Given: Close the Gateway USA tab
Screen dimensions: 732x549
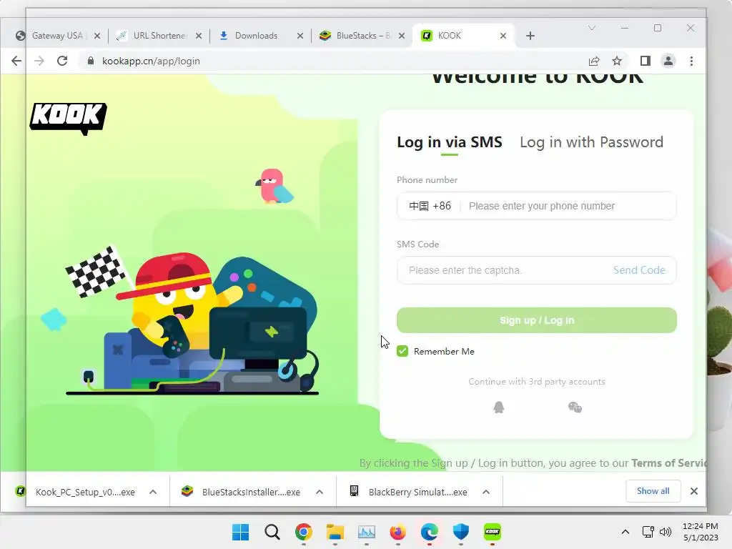Looking at the screenshot, I should point(97,36).
